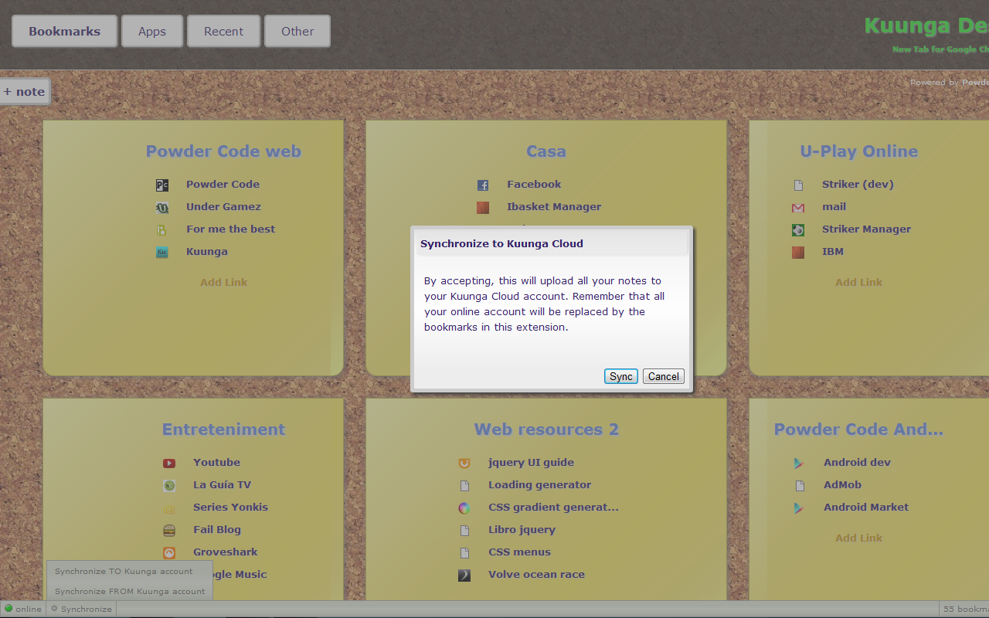Click the online status indicator
This screenshot has width=989, height=618.
(x=23, y=609)
